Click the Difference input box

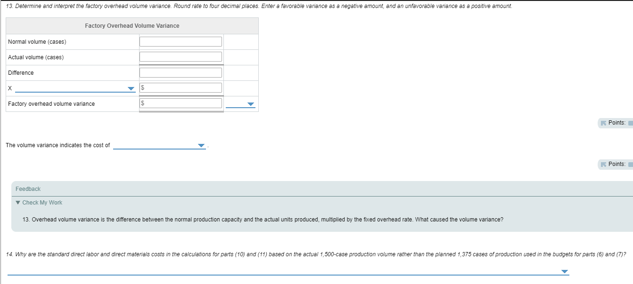coord(181,72)
